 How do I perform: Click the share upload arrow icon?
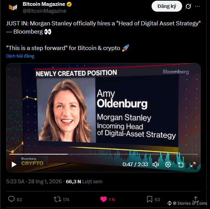click(196, 199)
